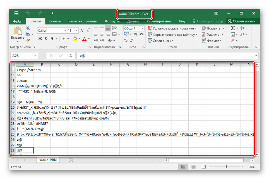269x179 pixels.
Task: Open the Формулы ribbon tab
Action: click(112, 21)
